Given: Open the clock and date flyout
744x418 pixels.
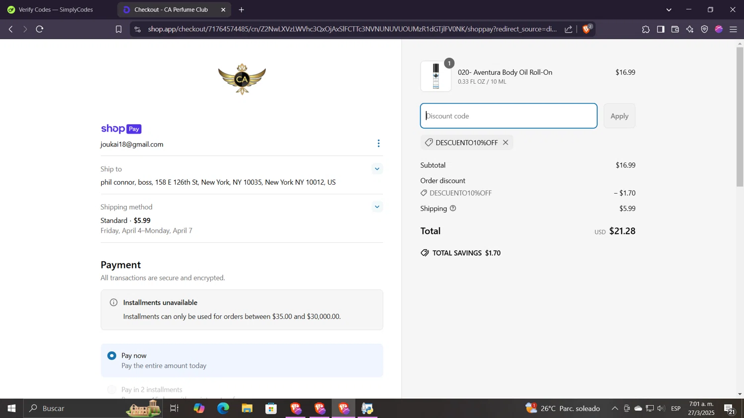Looking at the screenshot, I should pos(701,408).
